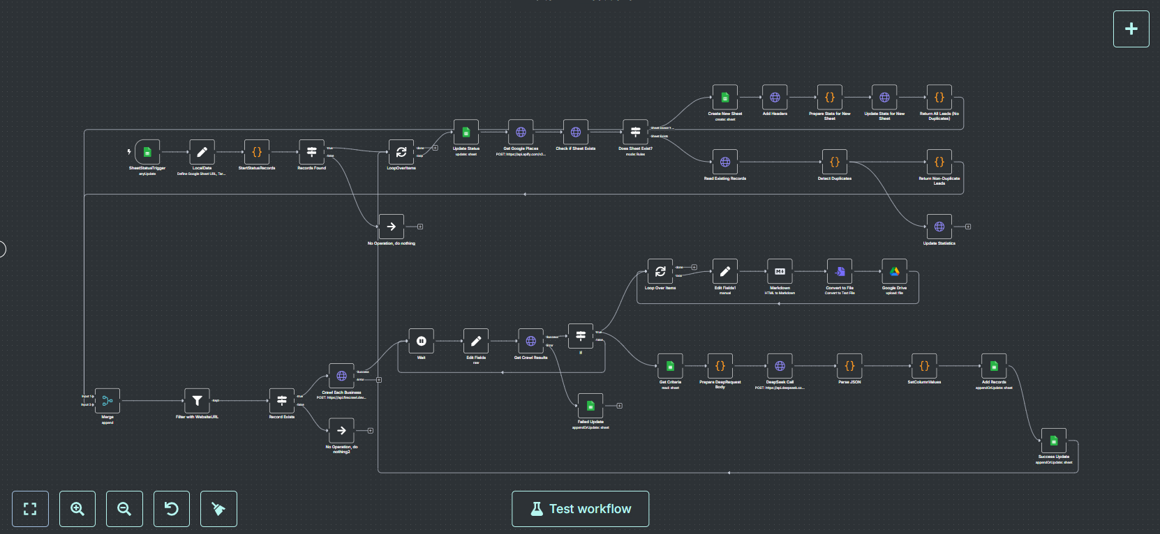The image size is (1160, 534).
Task: Select the DeepSeek Call HTTP node
Action: click(780, 366)
